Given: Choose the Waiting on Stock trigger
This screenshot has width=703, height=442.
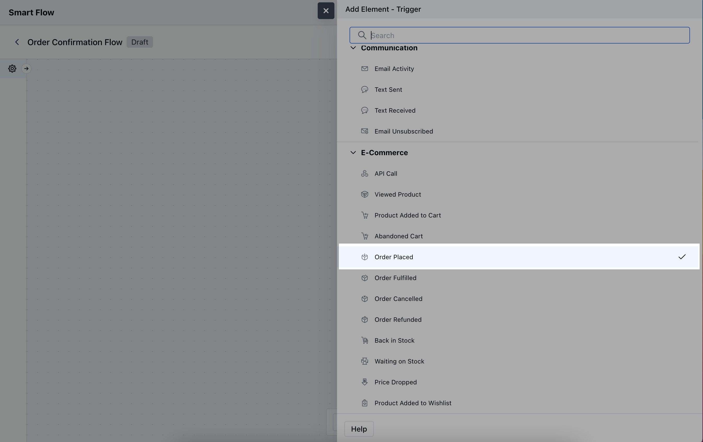Looking at the screenshot, I should click(x=399, y=361).
